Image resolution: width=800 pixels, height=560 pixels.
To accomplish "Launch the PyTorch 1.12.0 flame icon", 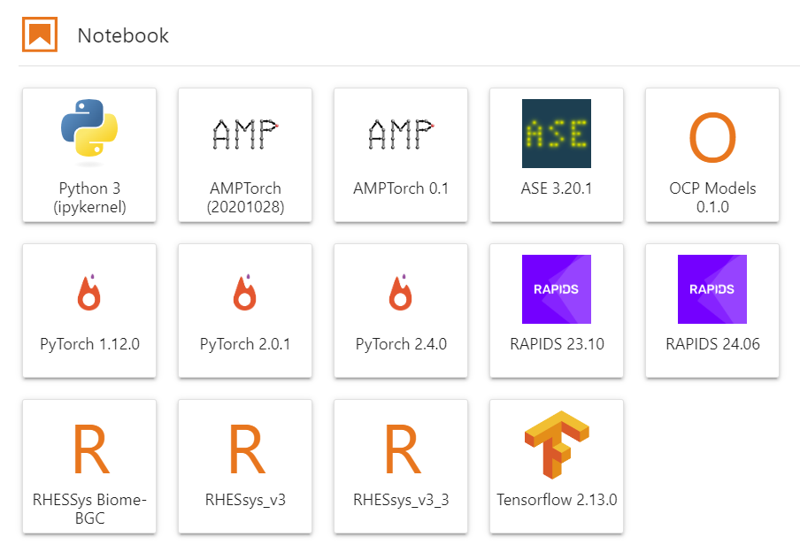I will click(89, 292).
